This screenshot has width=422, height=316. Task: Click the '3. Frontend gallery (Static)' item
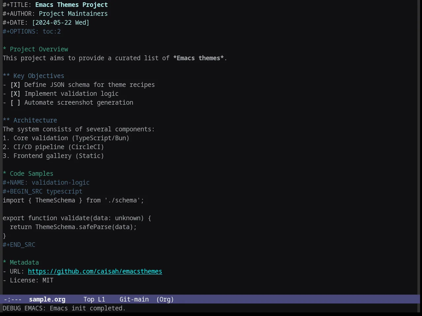coord(53,156)
